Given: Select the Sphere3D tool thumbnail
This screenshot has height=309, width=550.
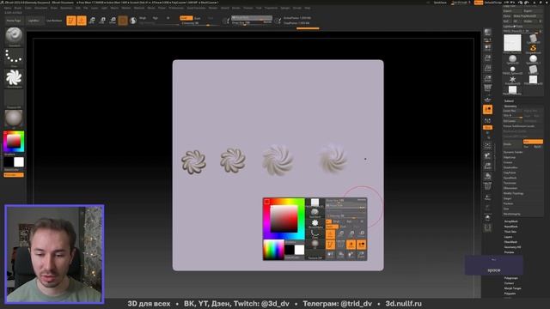Looking at the screenshot, I should pos(512,59).
